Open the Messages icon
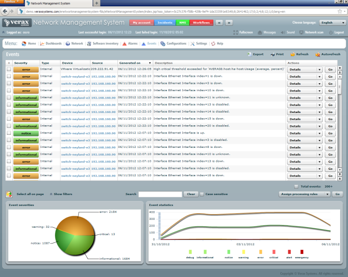The width and height of the screenshot is (348, 277). coord(260,32)
